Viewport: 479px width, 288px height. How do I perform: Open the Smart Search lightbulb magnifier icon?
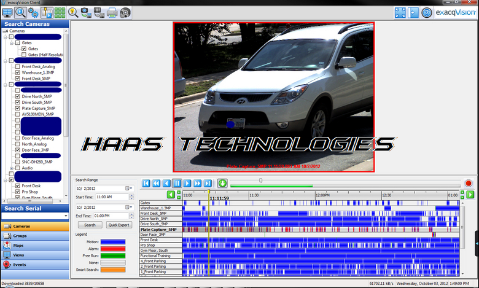tap(73, 13)
